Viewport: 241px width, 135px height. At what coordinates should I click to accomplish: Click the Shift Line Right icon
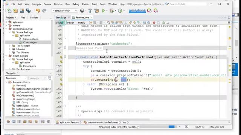148,22
